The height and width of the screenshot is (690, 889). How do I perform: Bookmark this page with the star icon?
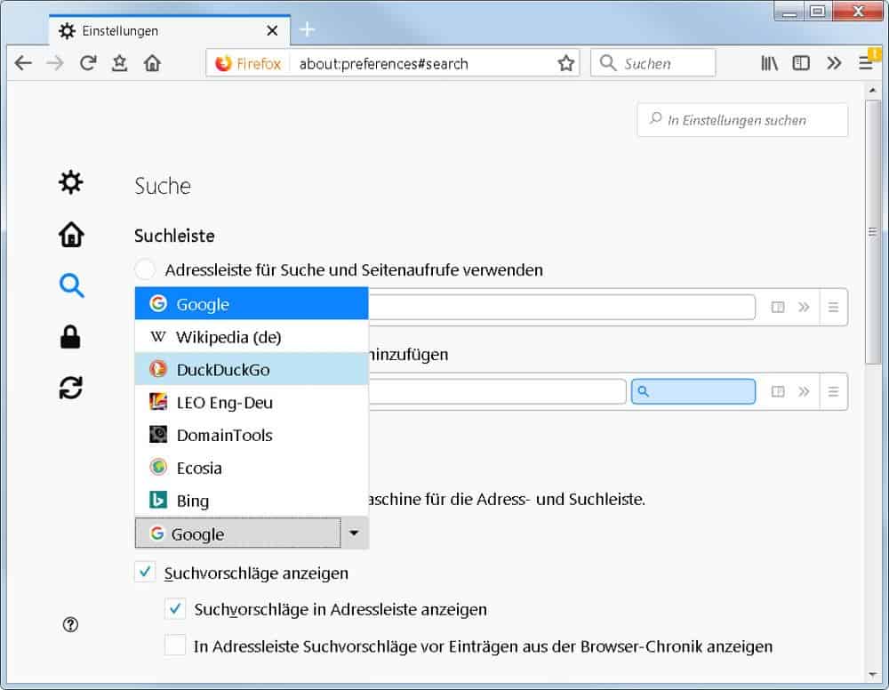(x=565, y=63)
